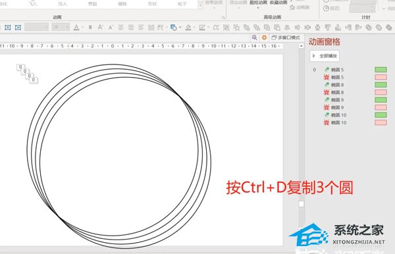The image size is (395, 254).
Task: Click the topmost animation order tag 0
Action: (20, 67)
